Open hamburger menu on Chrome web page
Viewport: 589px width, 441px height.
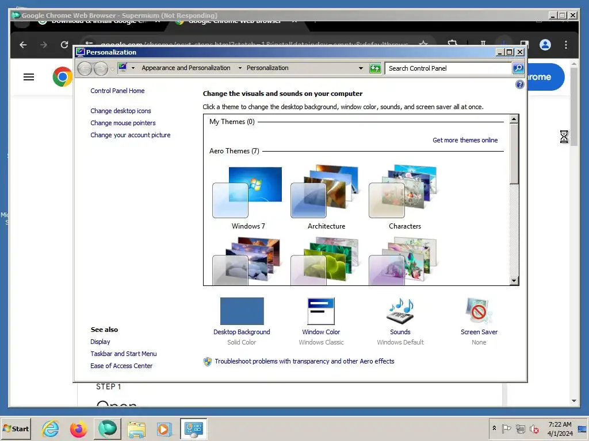[29, 77]
